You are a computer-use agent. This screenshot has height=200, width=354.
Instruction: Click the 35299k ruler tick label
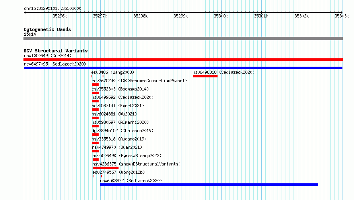tap(181, 16)
